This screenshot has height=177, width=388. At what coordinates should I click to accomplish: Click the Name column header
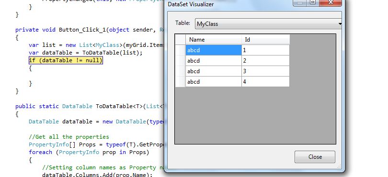[213, 40]
